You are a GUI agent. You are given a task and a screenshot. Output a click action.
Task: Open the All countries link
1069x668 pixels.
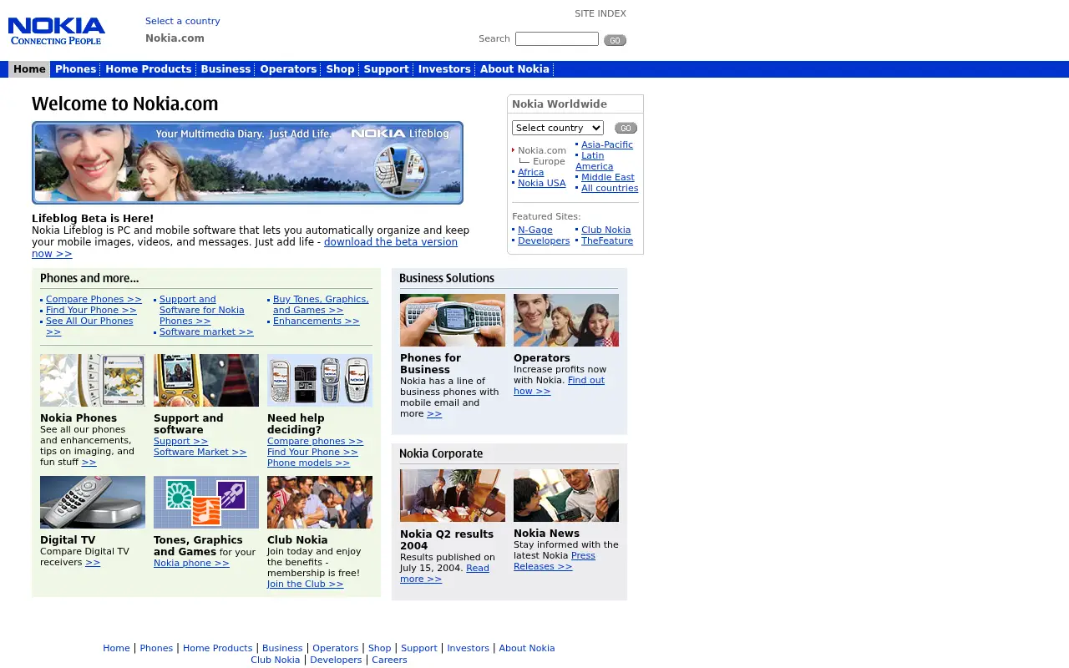tap(610, 188)
